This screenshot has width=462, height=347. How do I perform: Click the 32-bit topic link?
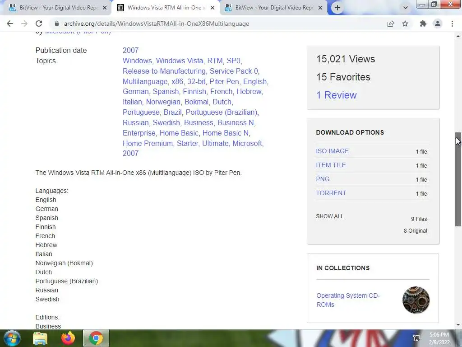(x=196, y=81)
